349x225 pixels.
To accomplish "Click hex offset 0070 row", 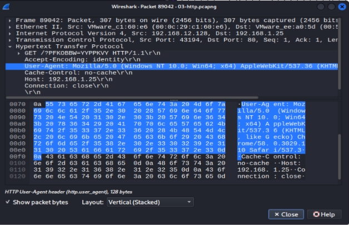I will tap(17, 104).
